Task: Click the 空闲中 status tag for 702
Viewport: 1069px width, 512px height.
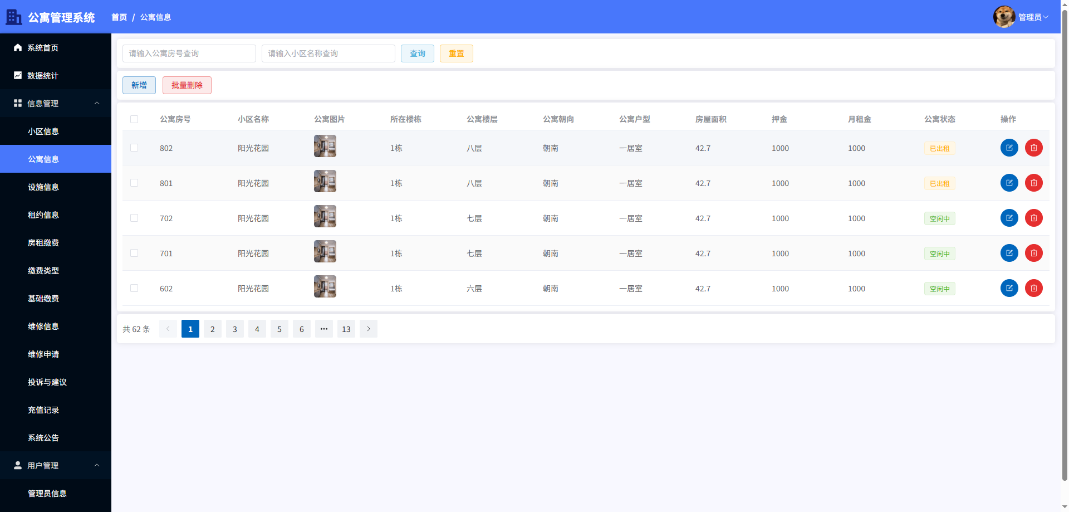Action: click(x=940, y=218)
